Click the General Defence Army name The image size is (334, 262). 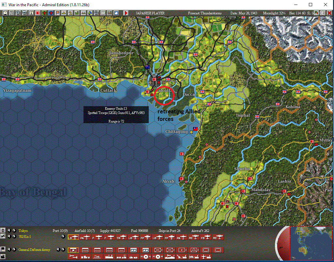point(34,250)
